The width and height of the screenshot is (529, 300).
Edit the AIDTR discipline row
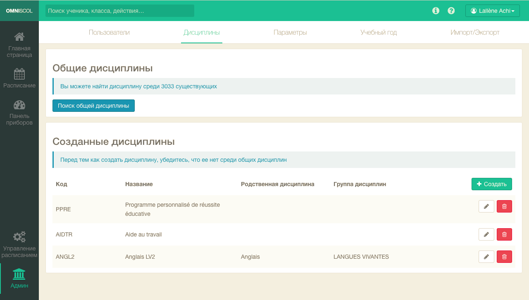pos(486,234)
